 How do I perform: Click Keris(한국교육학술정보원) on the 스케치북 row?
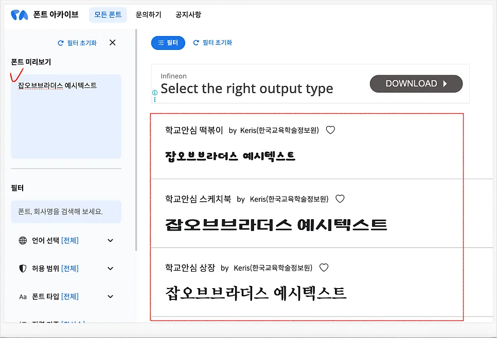289,199
